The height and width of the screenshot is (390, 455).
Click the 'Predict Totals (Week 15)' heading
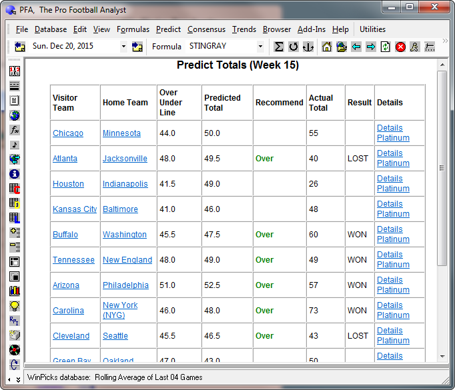(x=238, y=65)
